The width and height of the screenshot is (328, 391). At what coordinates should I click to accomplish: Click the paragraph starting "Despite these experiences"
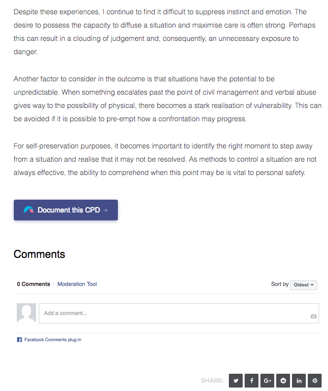point(164,32)
